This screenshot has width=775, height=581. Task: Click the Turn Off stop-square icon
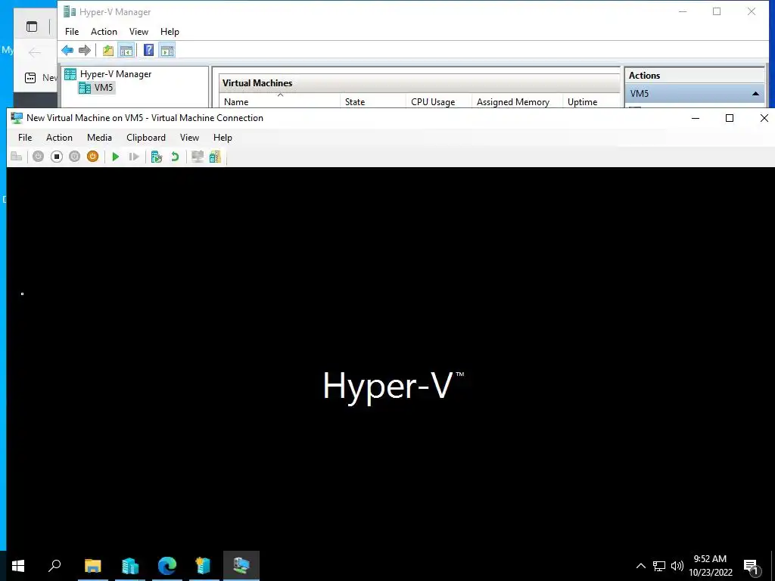pos(56,157)
